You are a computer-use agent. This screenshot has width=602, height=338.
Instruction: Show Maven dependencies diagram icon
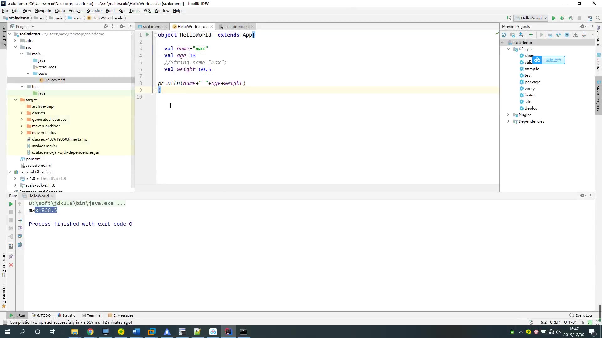tap(575, 35)
